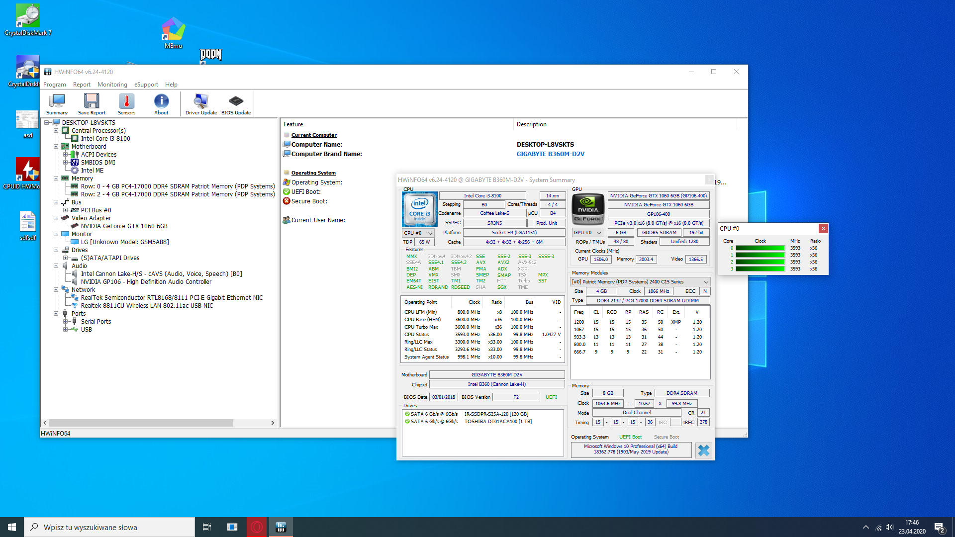This screenshot has width=955, height=537.
Task: Select the CPUID HWMonitor desktop icon
Action: (x=22, y=174)
